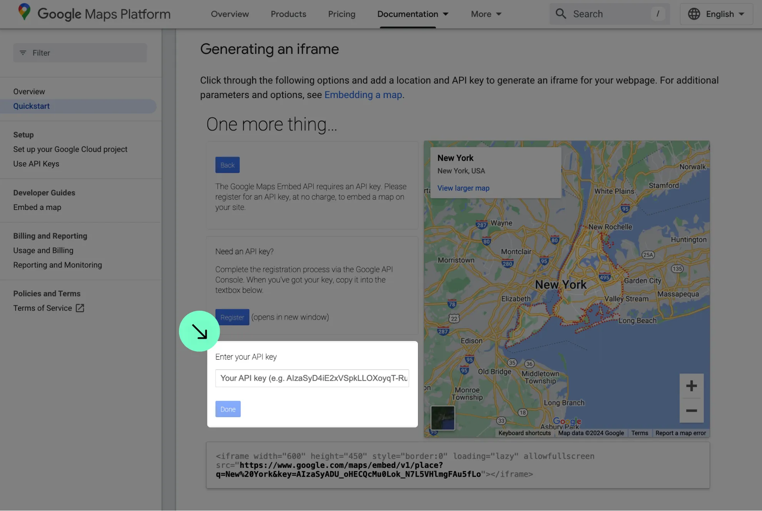Viewport: 762px width, 511px height.
Task: Open the English language selector
Action: tap(716, 14)
